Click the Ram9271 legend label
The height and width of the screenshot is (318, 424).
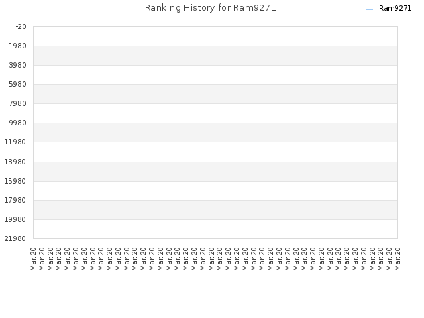(395, 9)
